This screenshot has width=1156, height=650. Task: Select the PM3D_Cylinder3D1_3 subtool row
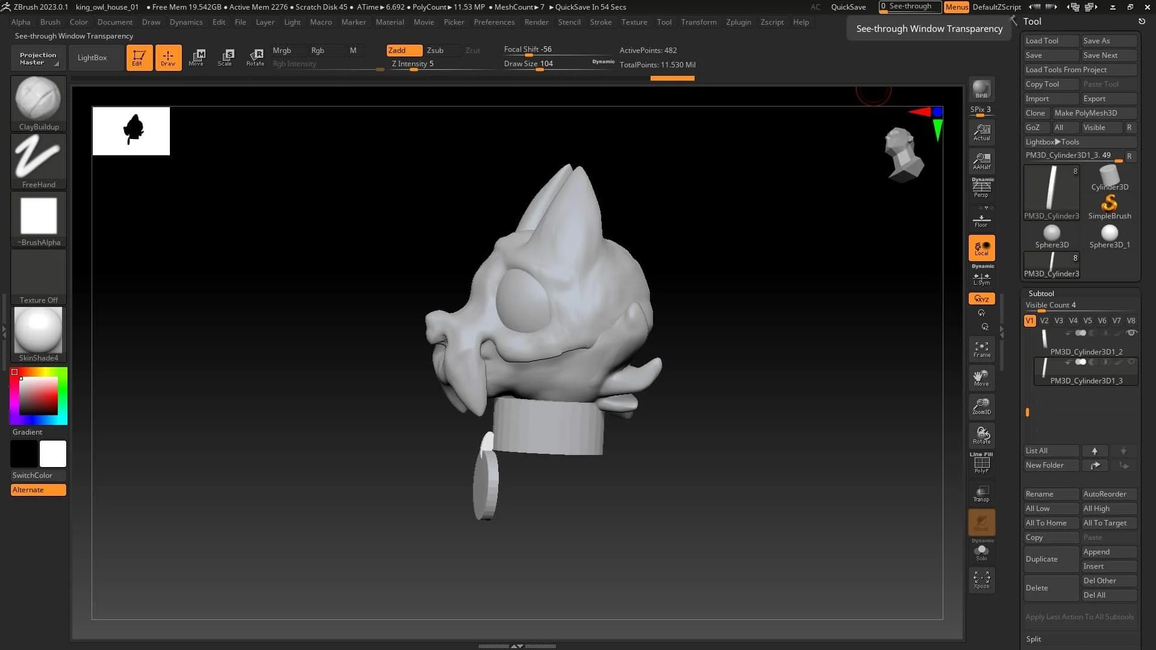(1086, 372)
